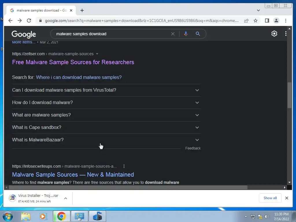
Task: Toggle Chrome side panel
Action: (267, 21)
